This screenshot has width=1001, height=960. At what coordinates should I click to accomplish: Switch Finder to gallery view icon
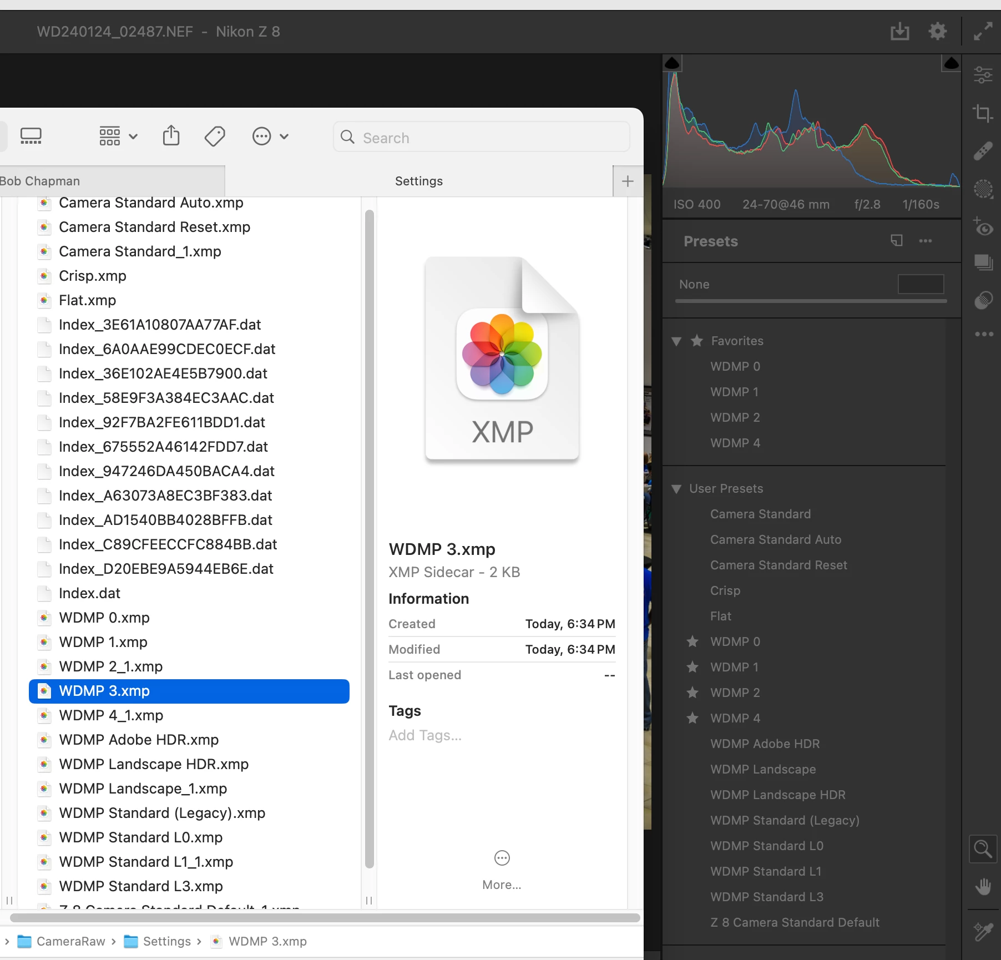coord(31,137)
